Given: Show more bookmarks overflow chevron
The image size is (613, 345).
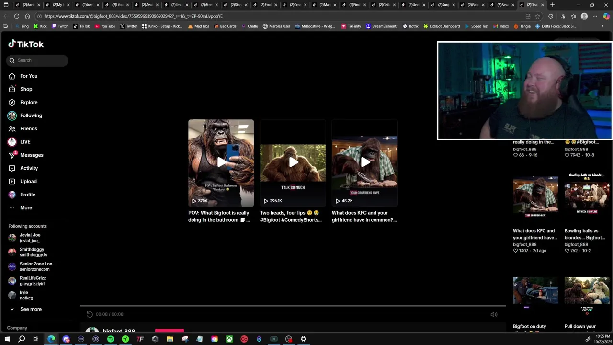Looking at the screenshot, I should tap(602, 26).
